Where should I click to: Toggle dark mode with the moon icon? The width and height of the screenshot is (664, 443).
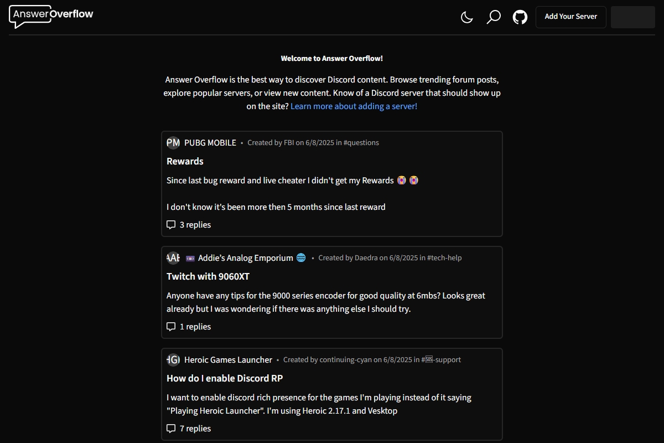467,17
